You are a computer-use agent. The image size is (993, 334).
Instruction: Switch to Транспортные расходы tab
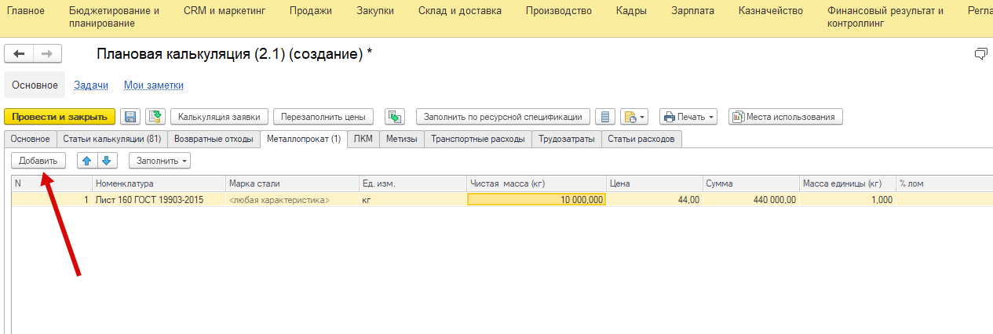pyautogui.click(x=478, y=140)
